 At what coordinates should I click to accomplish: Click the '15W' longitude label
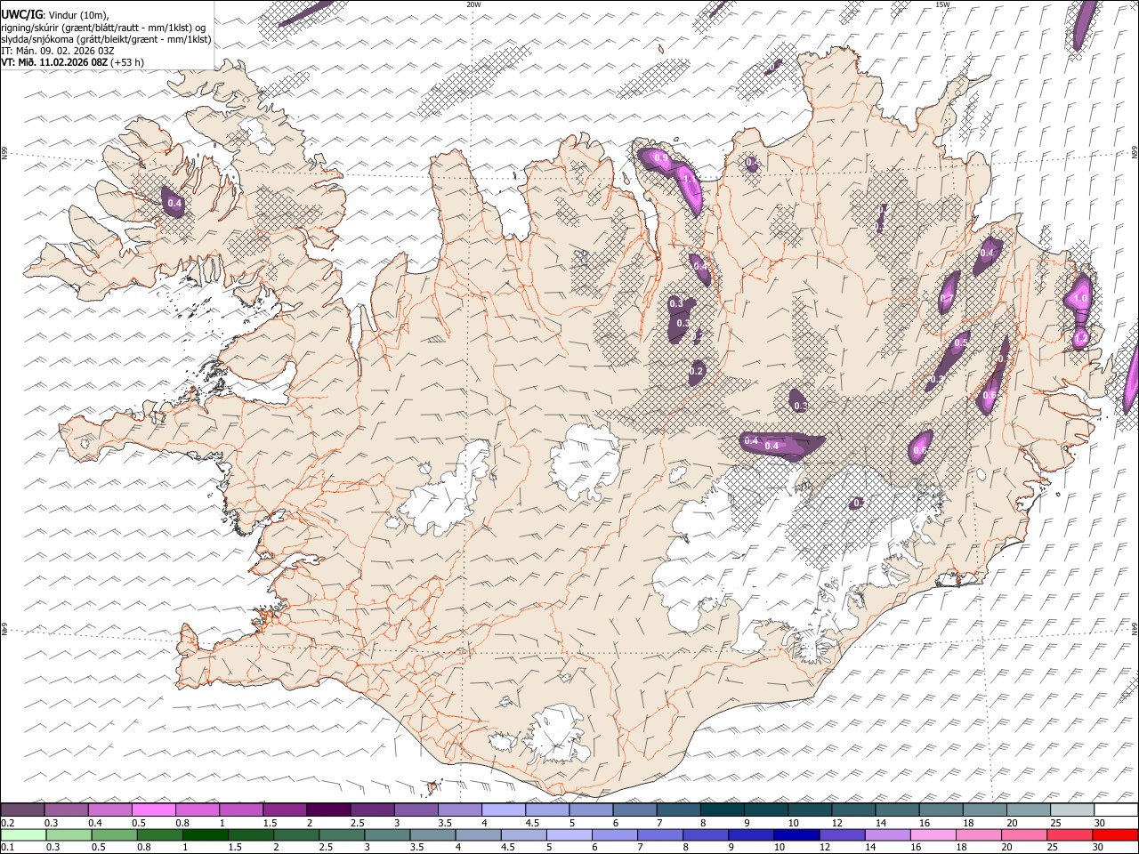(941, 4)
